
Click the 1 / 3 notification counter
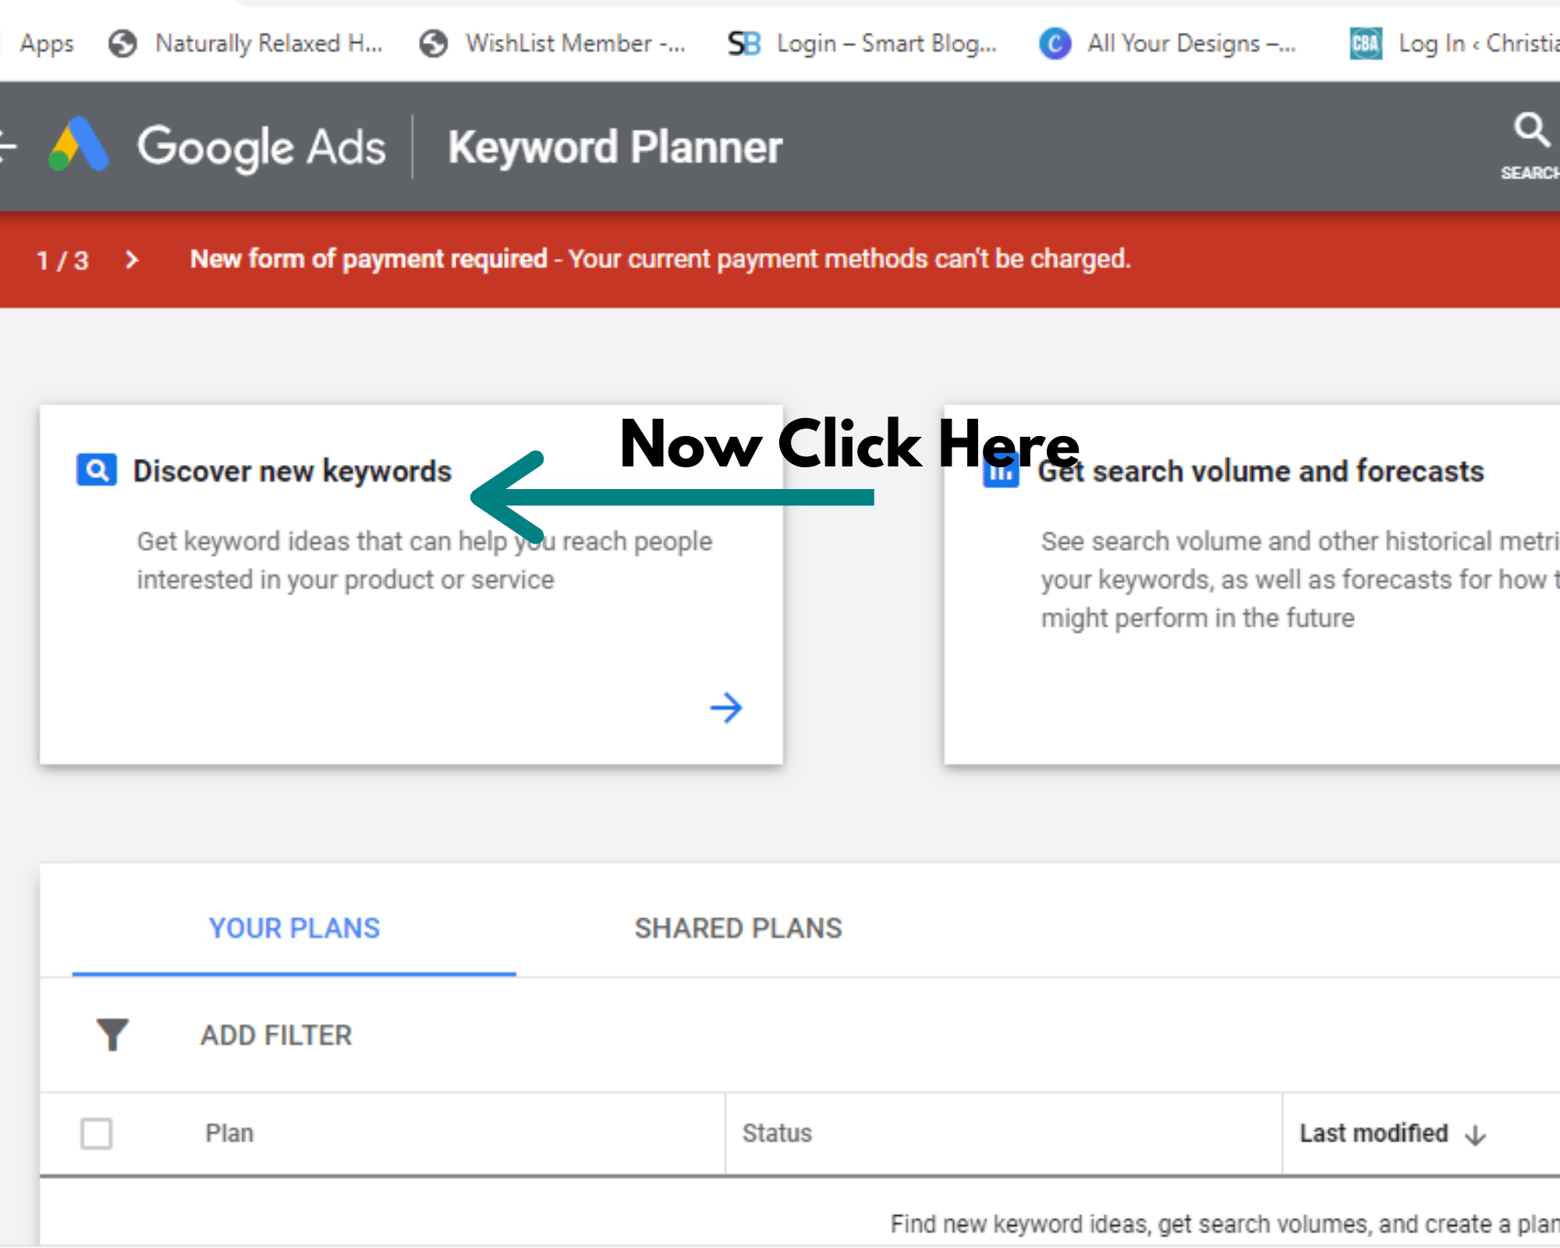[x=62, y=260]
